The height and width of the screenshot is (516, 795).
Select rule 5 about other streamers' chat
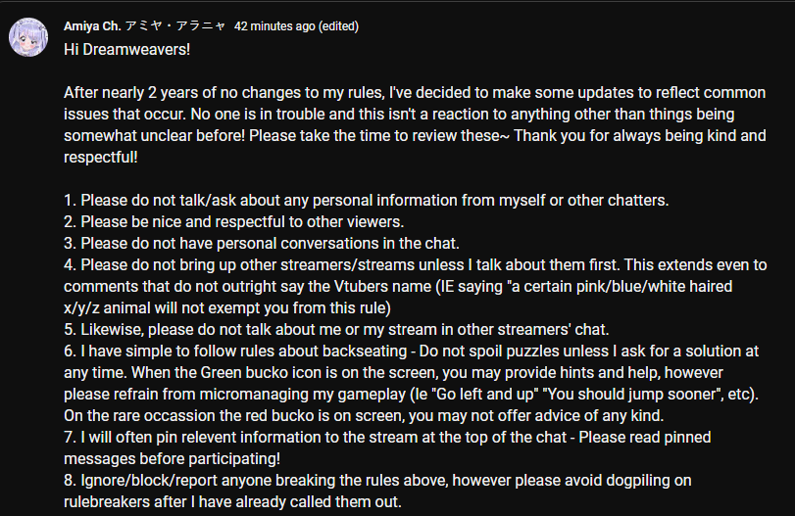click(x=336, y=330)
